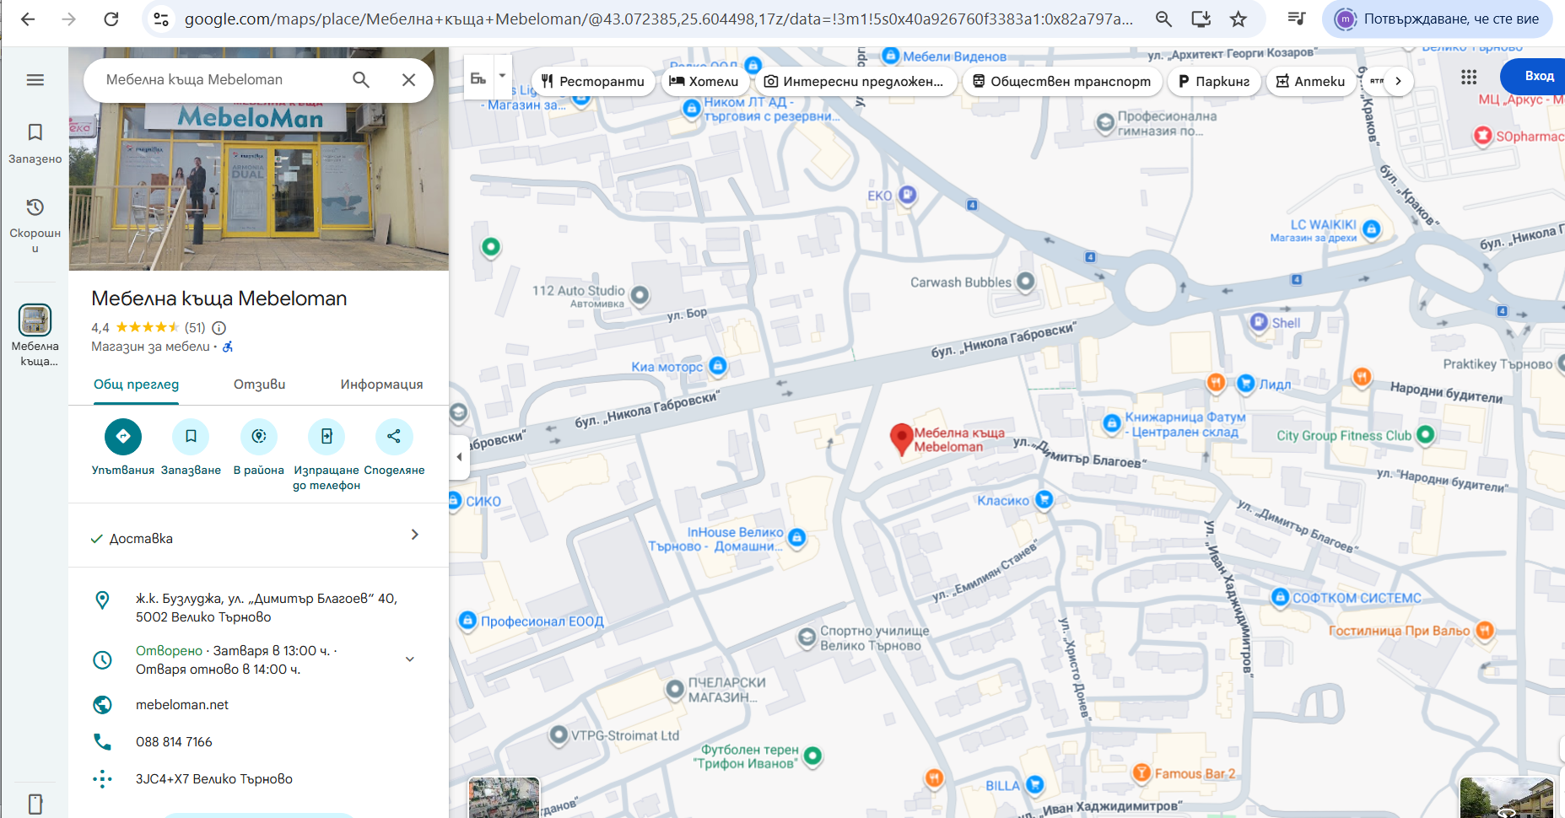Expand the opening hours chevron

tap(410, 659)
